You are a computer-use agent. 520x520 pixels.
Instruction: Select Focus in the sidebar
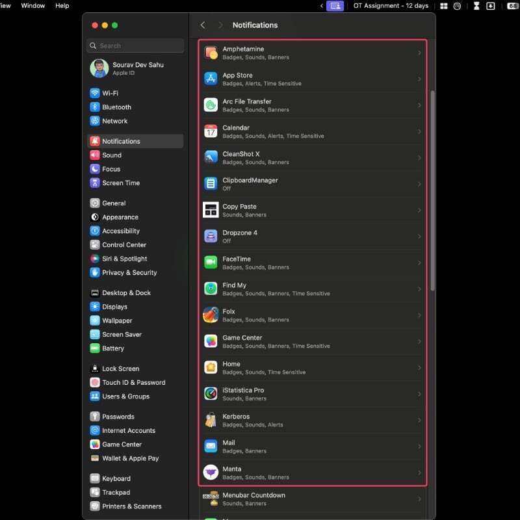click(x=135, y=169)
